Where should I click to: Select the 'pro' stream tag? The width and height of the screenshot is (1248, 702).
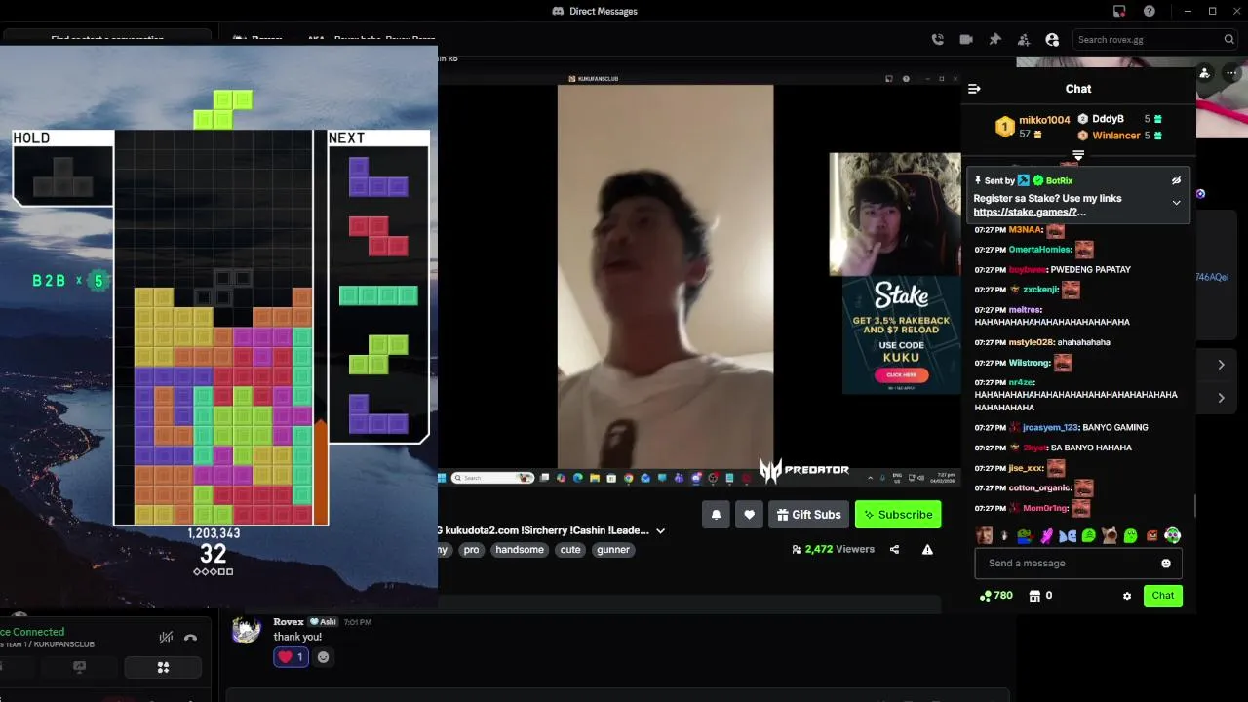point(472,550)
